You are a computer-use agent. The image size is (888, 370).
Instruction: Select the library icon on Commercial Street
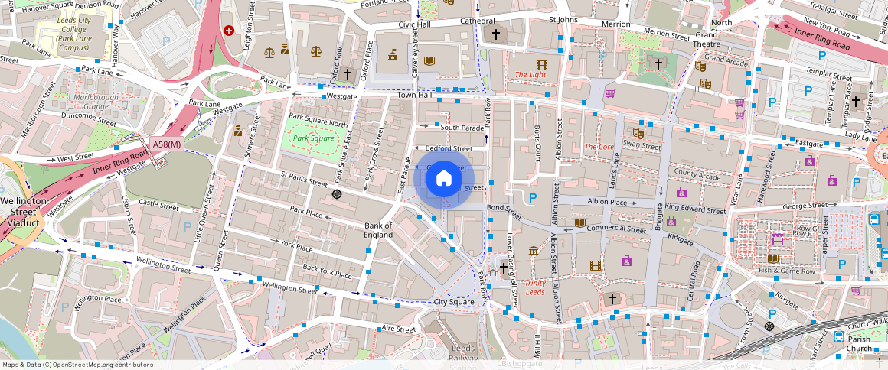580,222
